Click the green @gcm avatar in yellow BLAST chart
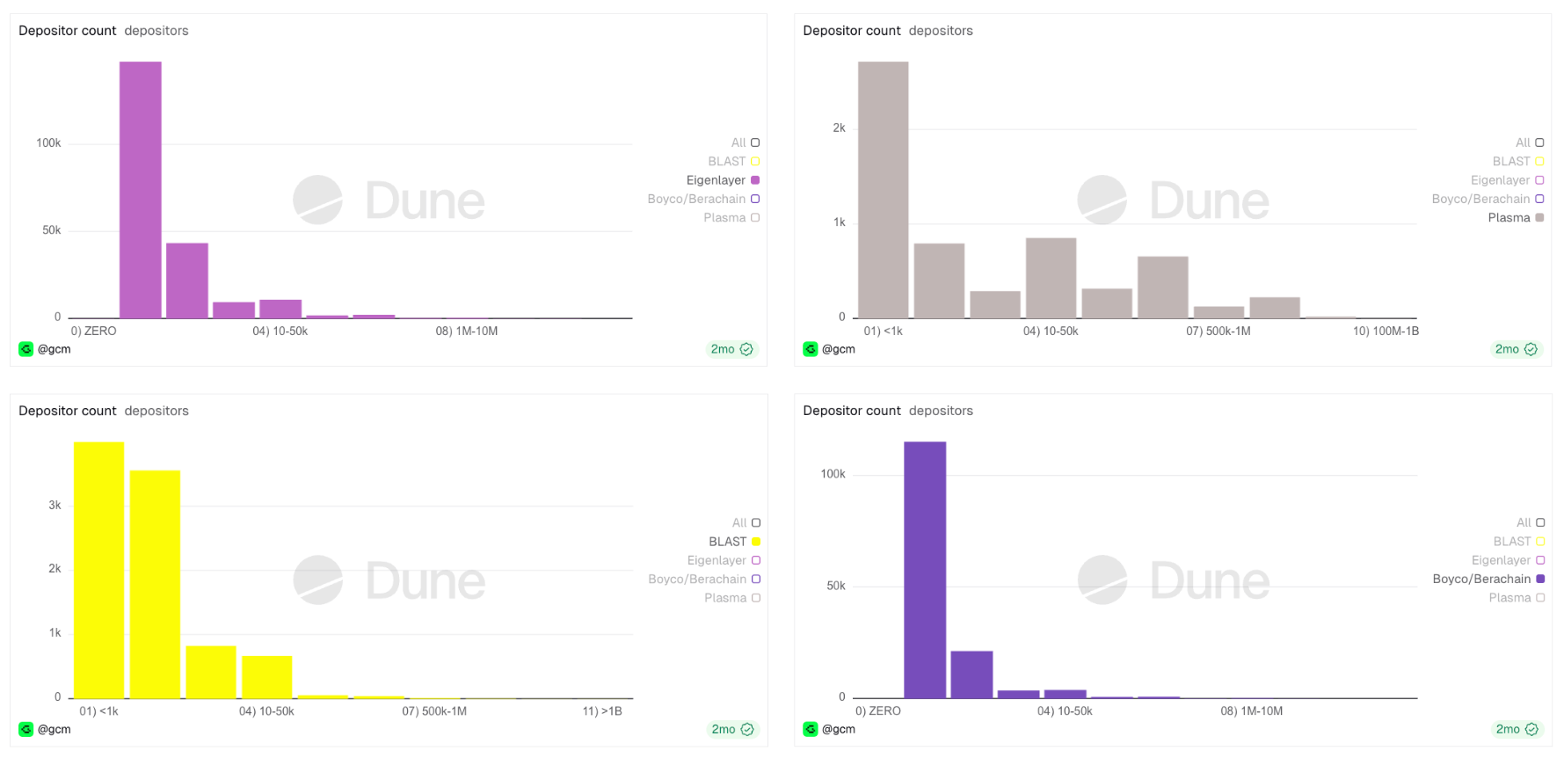This screenshot has height=758, width=1564. (x=25, y=729)
